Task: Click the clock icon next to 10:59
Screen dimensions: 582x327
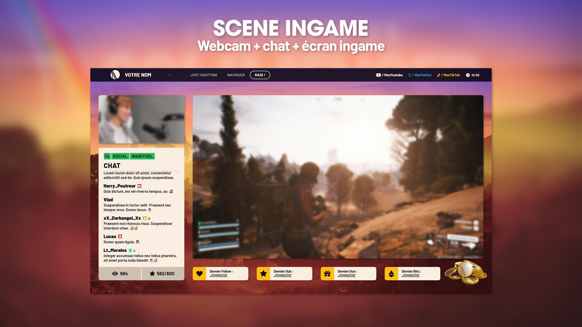Action: [x=468, y=75]
